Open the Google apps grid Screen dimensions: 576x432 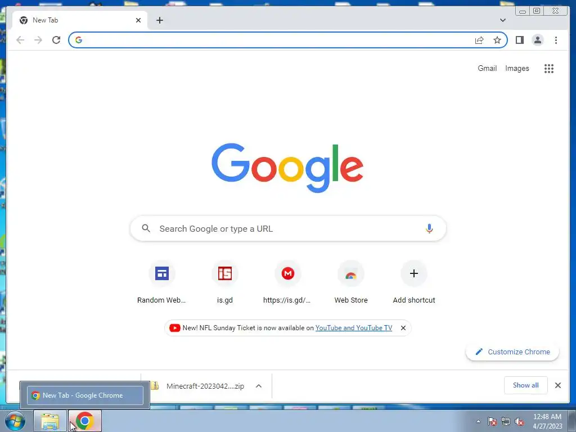click(x=549, y=68)
